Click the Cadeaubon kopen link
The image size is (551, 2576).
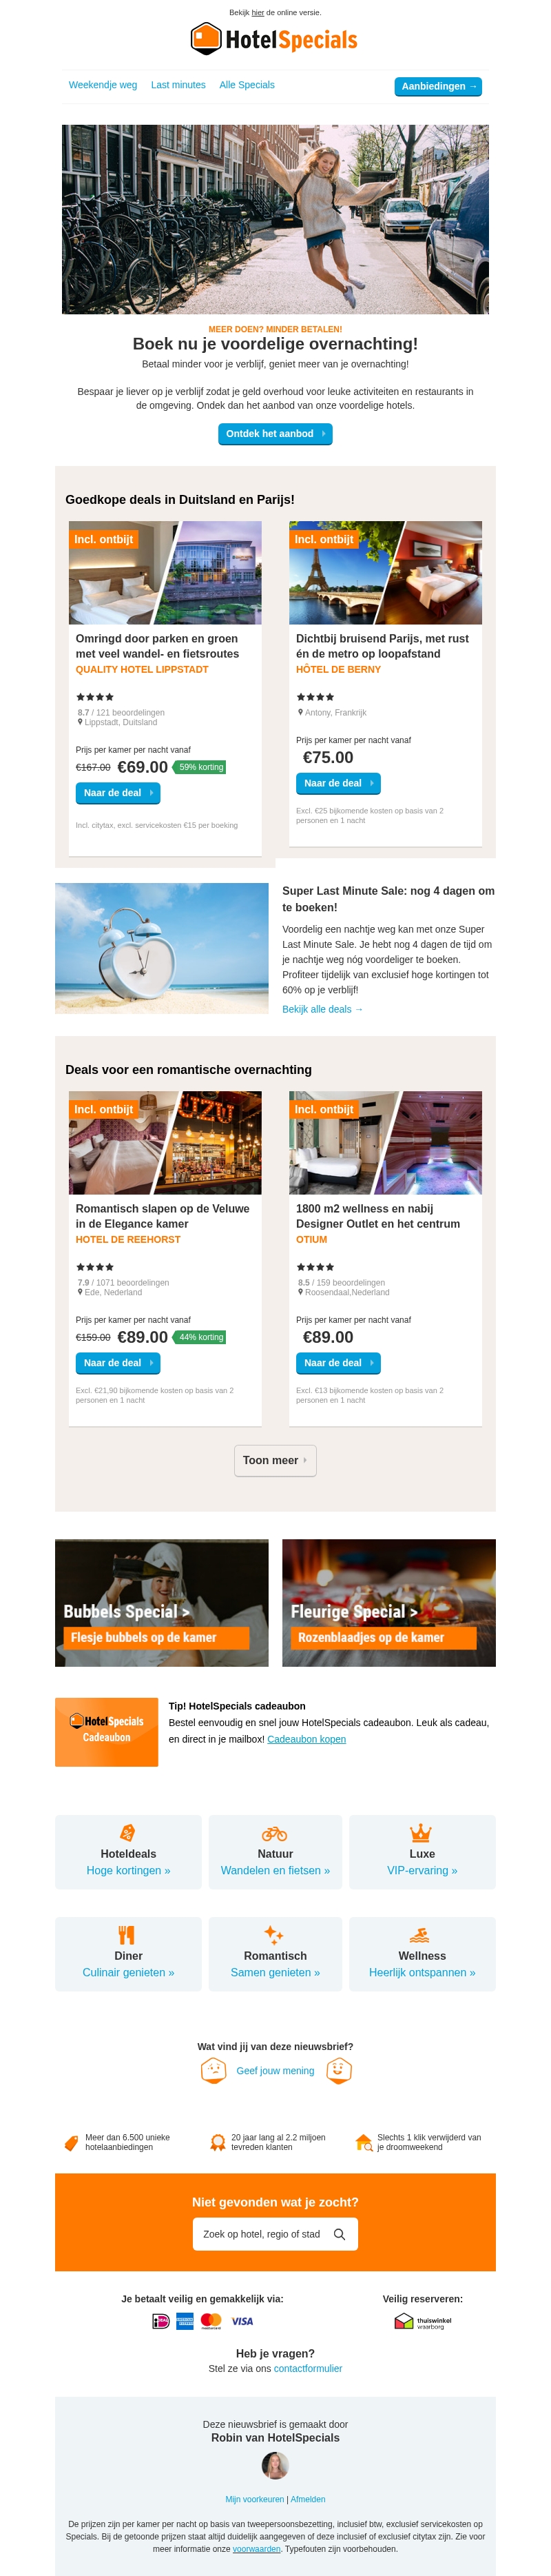click(306, 1739)
